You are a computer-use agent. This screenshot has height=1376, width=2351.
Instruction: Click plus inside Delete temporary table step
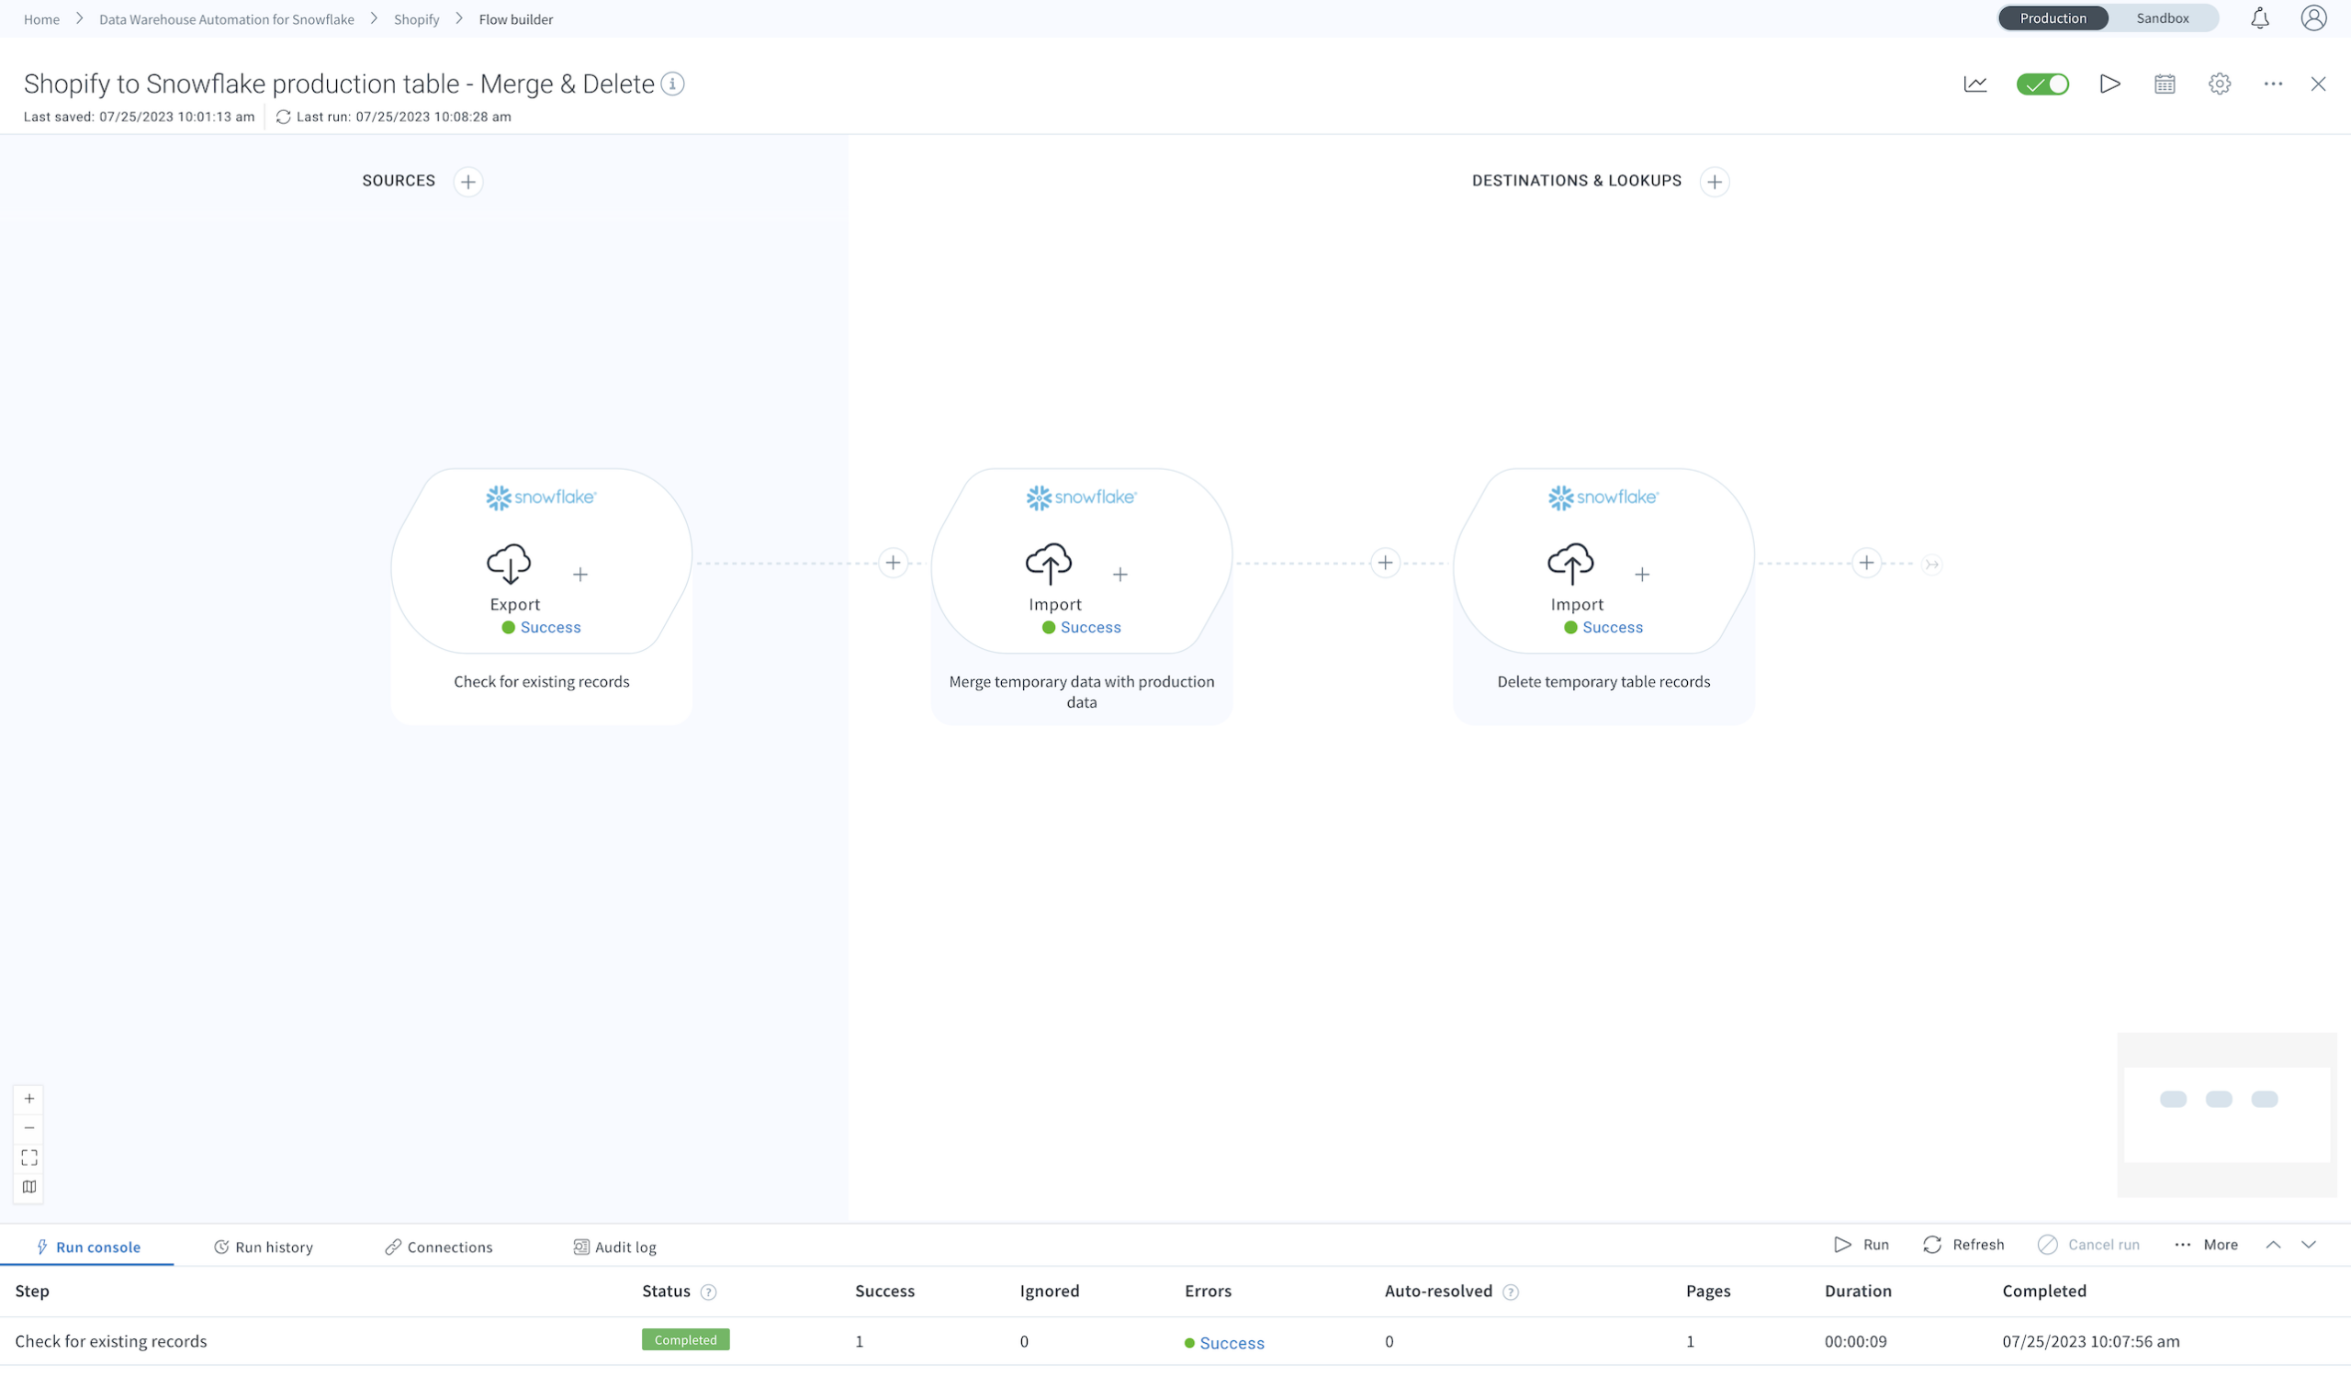click(1642, 576)
